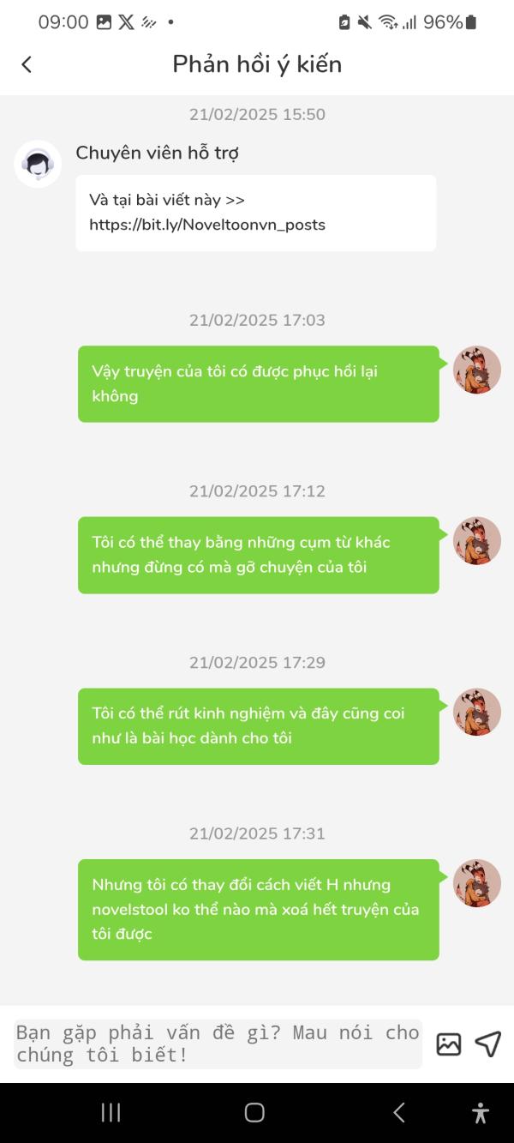Tap the battery 96% status indicator
514x1143 pixels.
pos(450,22)
